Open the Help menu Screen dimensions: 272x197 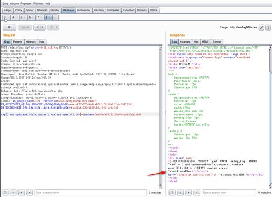pyautogui.click(x=47, y=4)
